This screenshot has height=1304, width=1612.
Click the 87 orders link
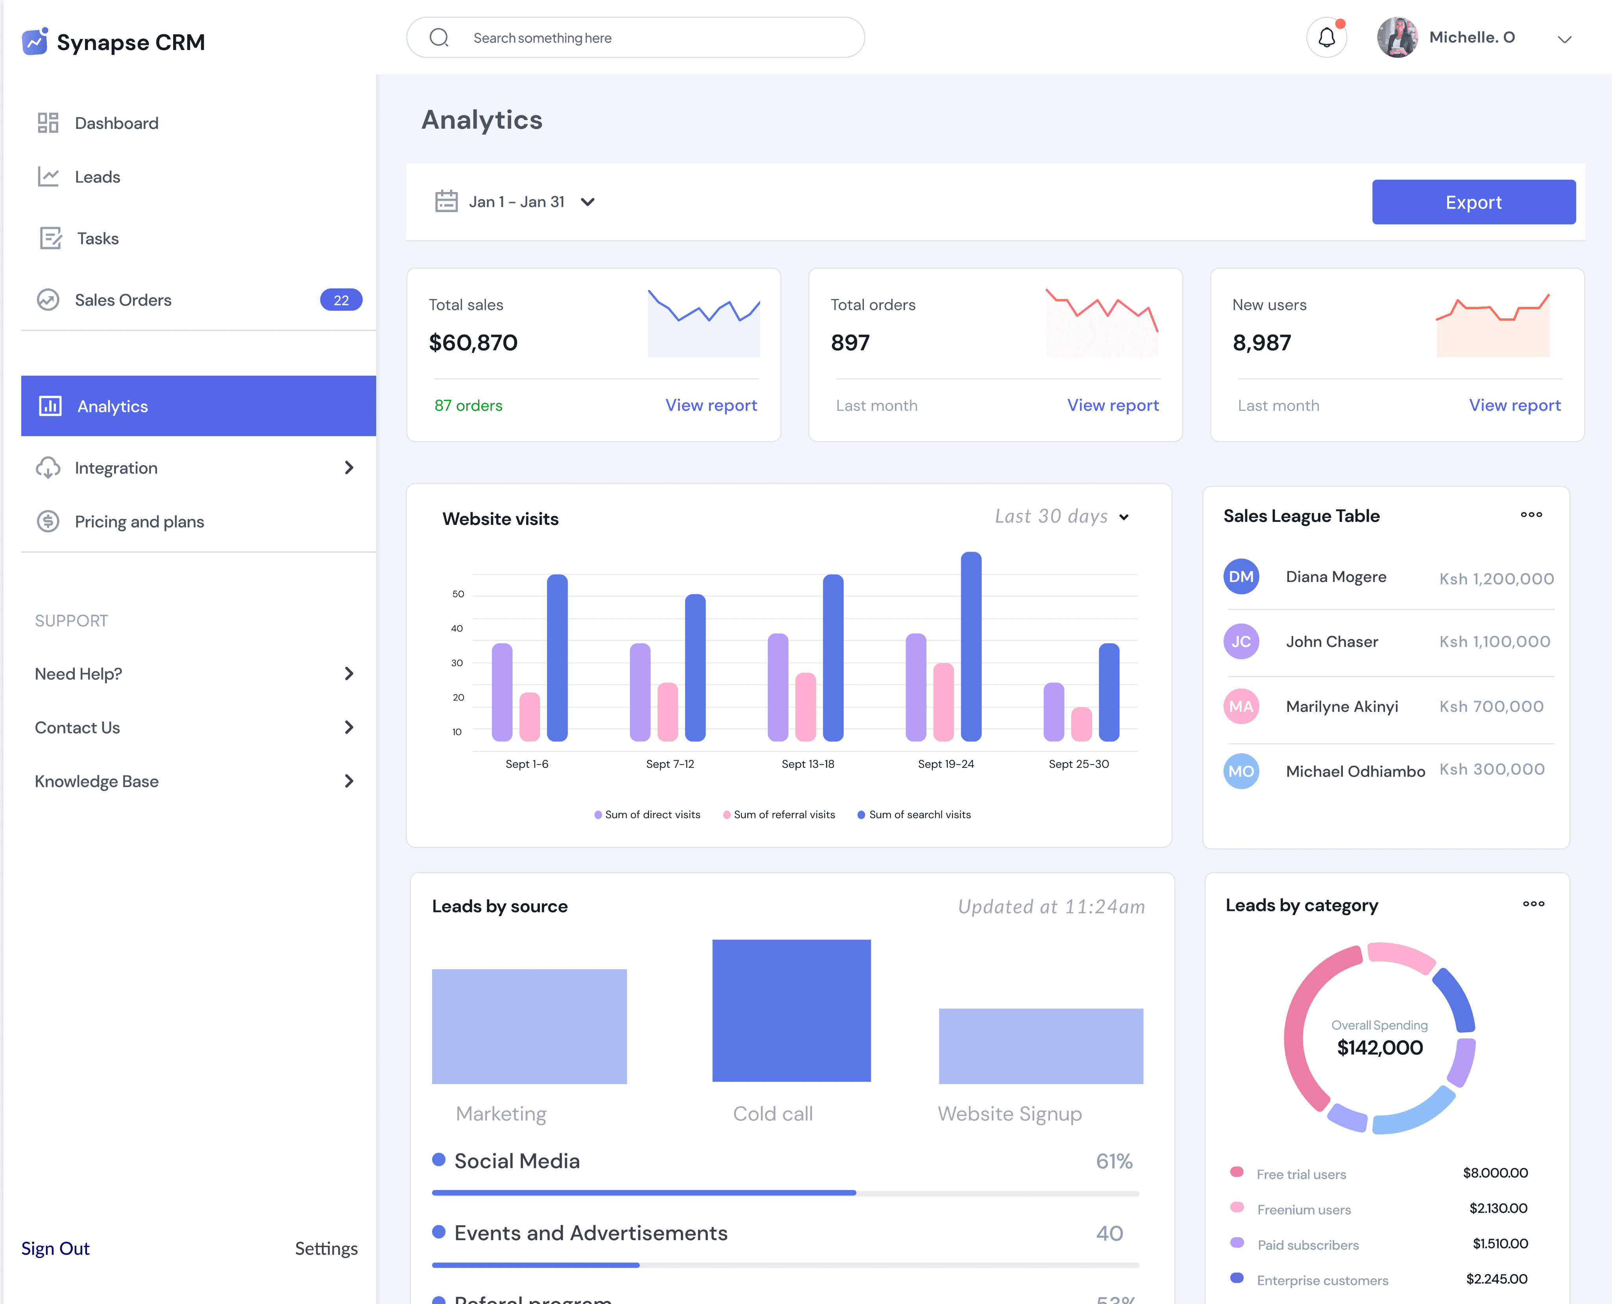[x=469, y=406]
